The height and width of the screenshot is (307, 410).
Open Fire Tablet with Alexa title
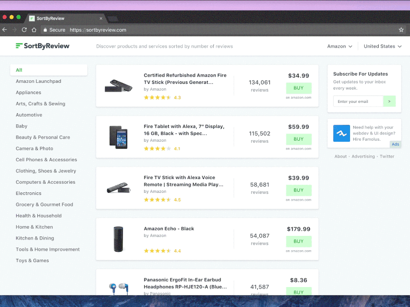184,130
